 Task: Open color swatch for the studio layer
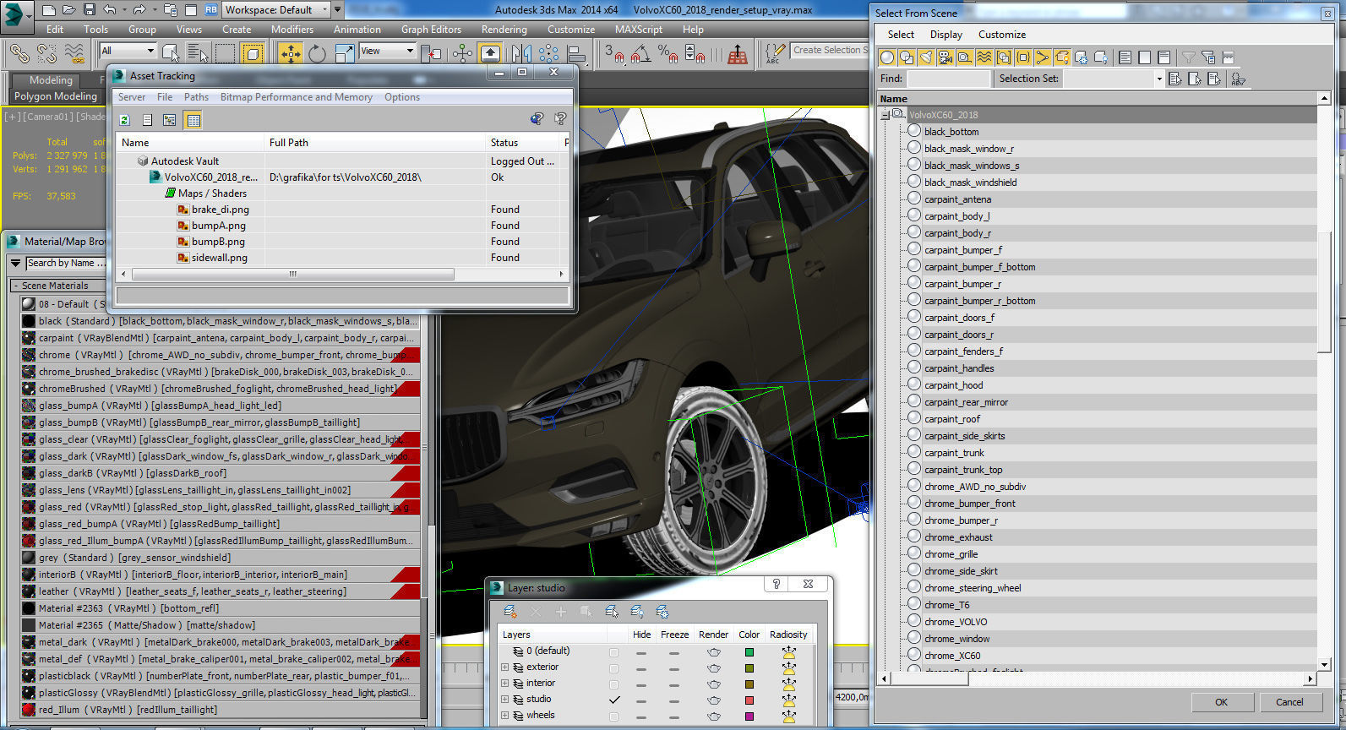[749, 700]
